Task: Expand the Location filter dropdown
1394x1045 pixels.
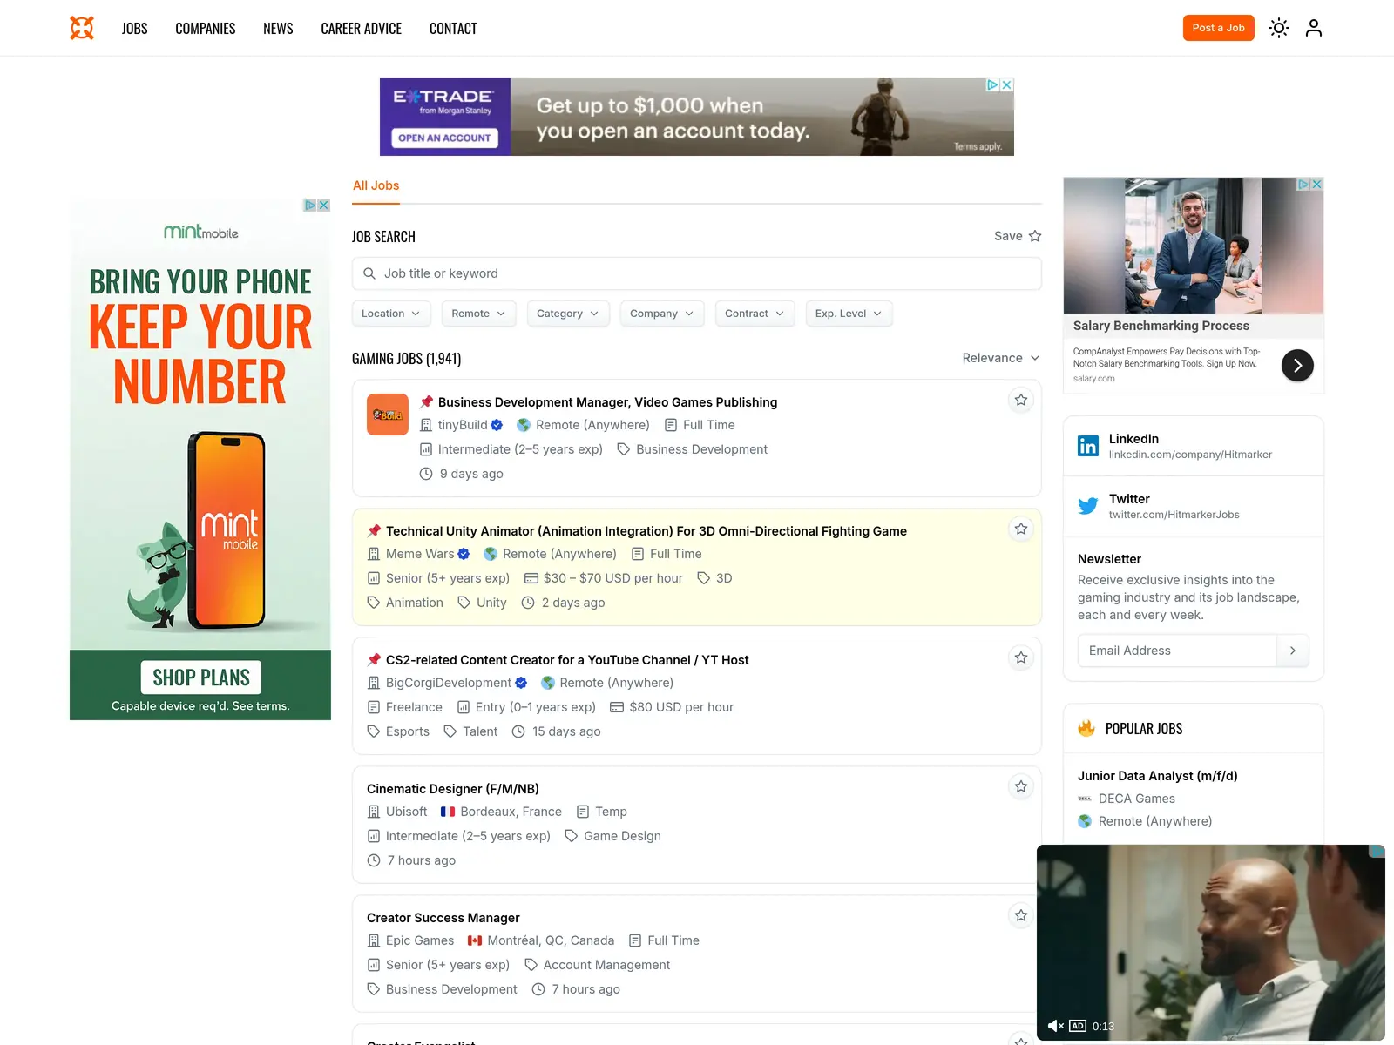Action: (391, 313)
